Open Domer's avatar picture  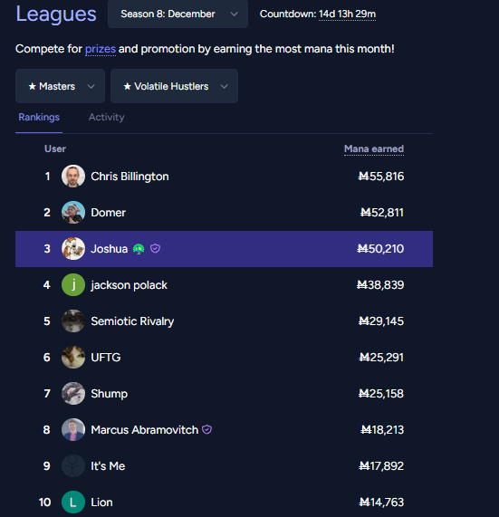[73, 213]
